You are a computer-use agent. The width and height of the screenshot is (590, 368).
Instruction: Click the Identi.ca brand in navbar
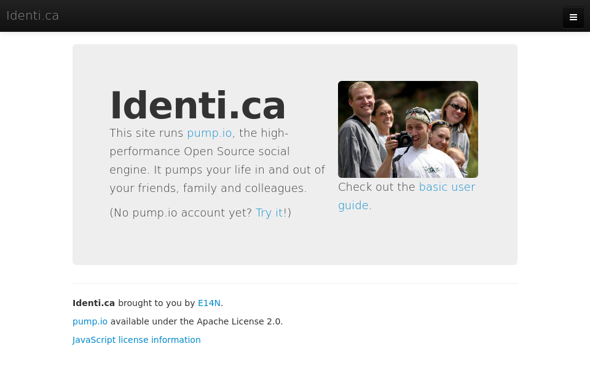click(33, 15)
